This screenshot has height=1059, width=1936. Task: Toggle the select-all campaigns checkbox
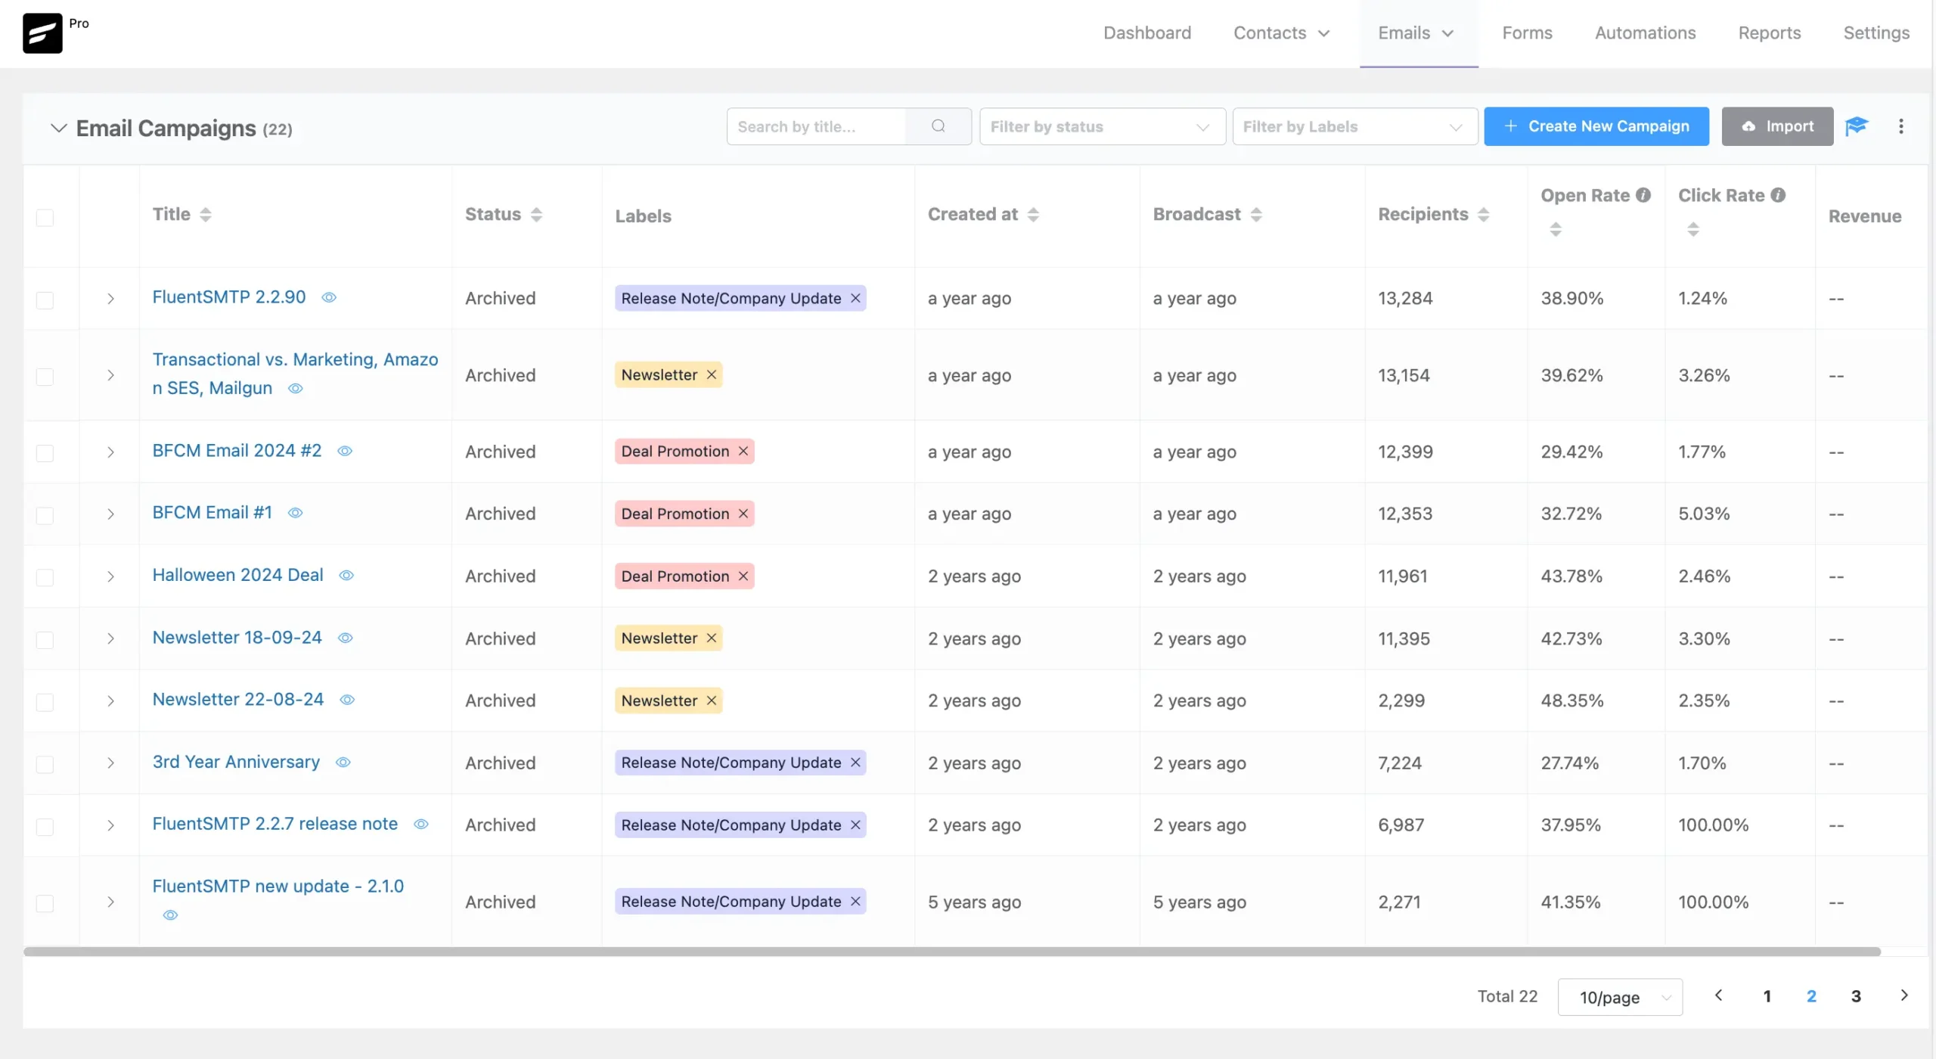click(45, 218)
